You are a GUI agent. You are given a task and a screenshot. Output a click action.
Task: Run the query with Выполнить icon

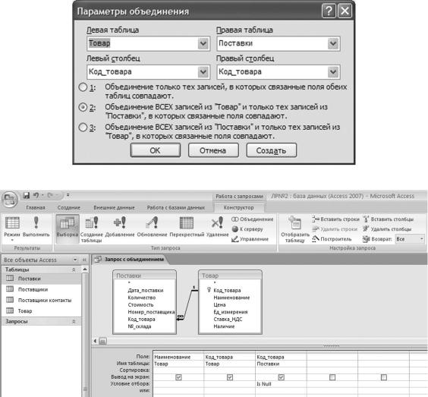[x=36, y=227]
